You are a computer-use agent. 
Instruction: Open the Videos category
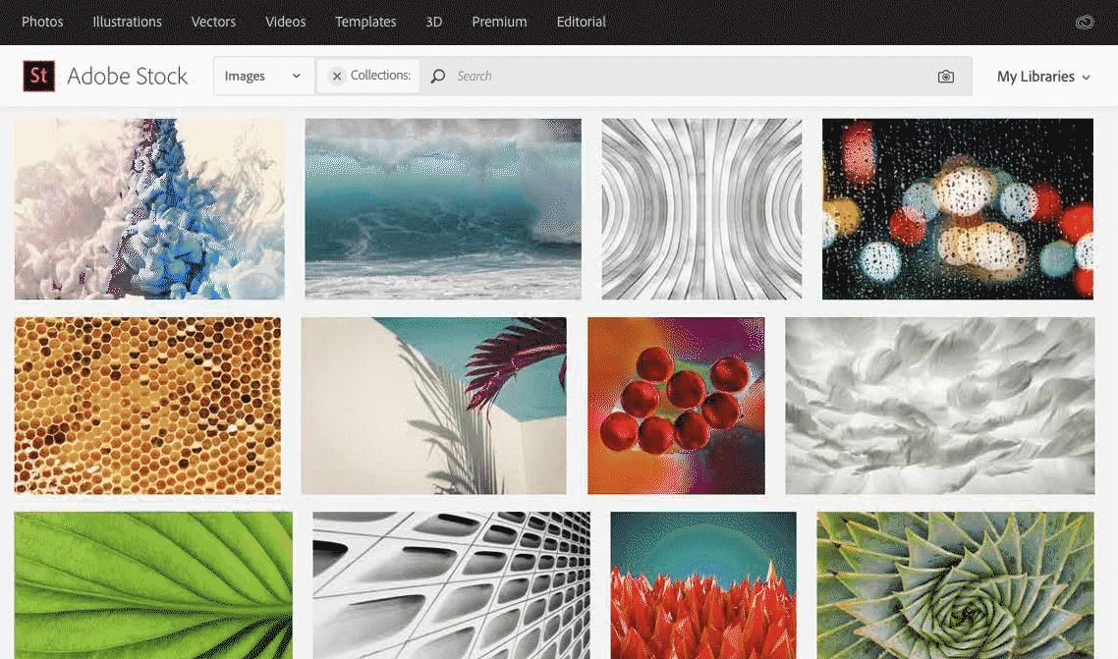[x=286, y=22]
